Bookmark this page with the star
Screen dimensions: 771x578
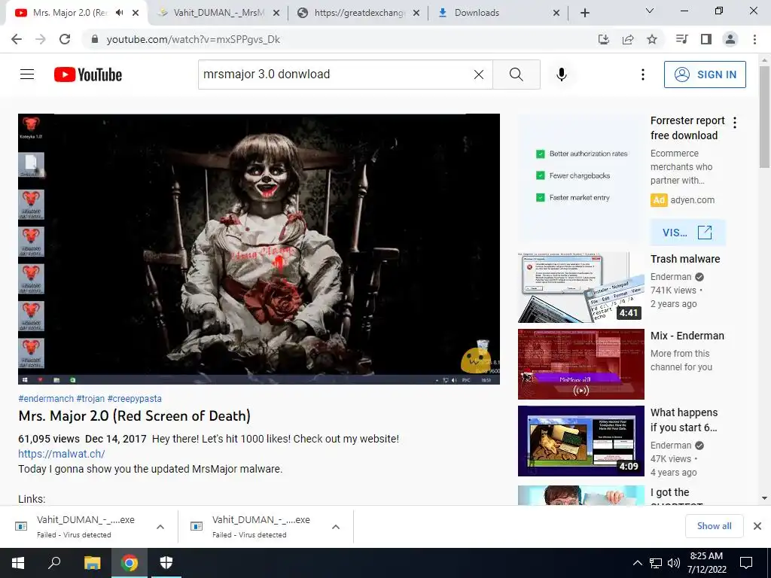point(652,39)
